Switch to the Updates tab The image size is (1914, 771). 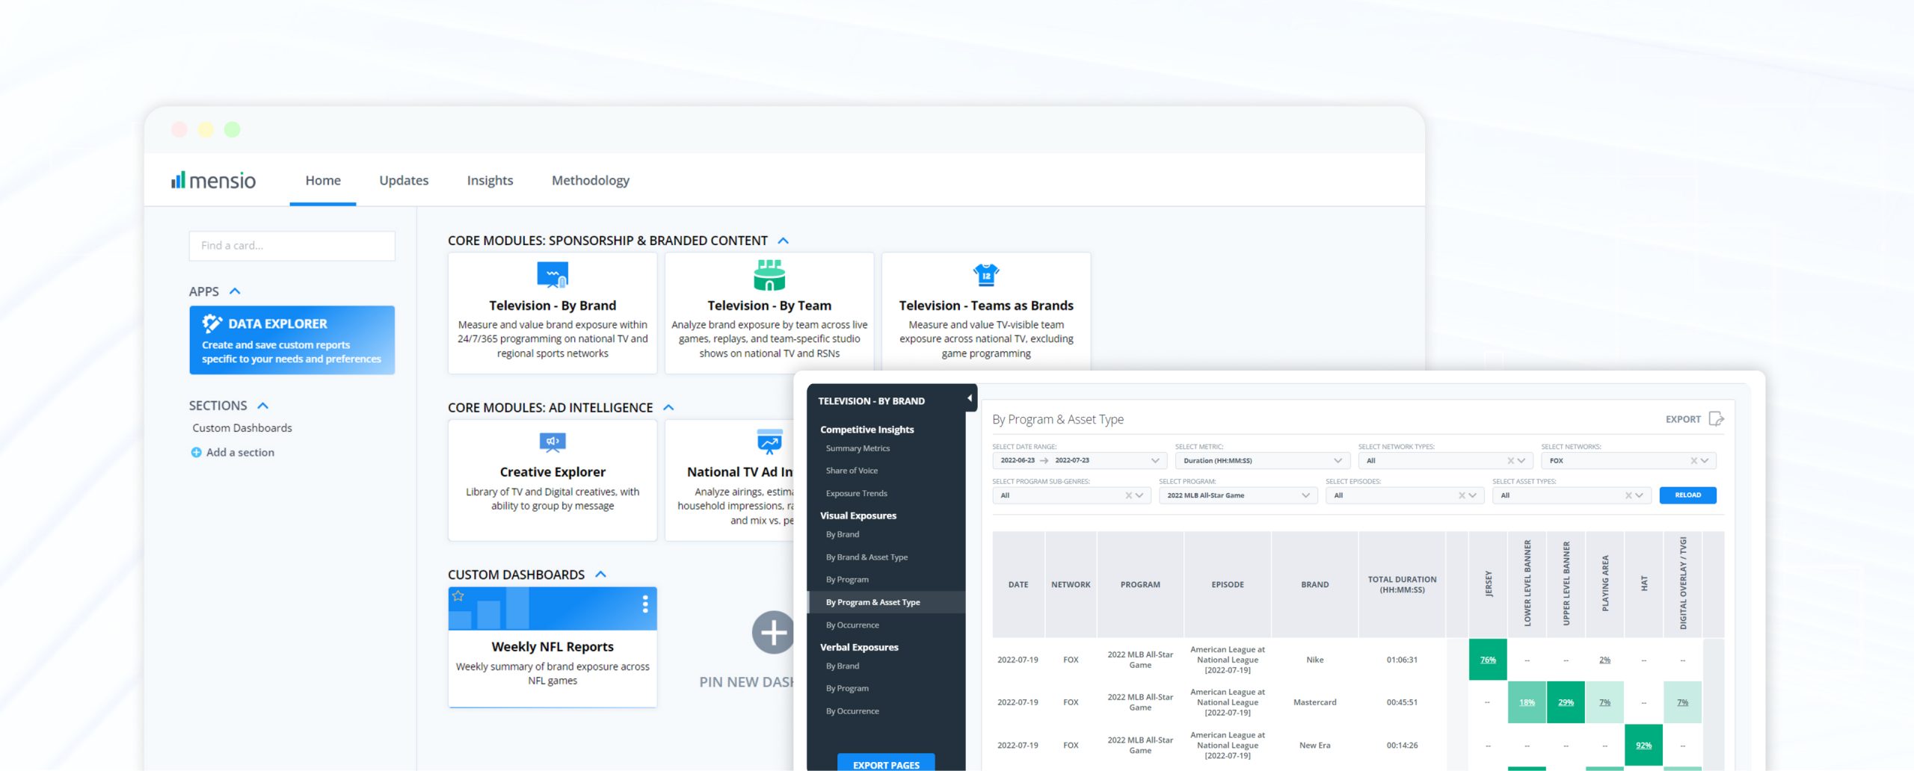(404, 180)
